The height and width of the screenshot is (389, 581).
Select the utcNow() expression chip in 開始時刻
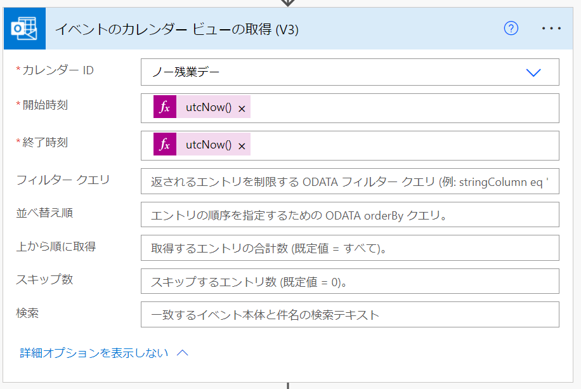(x=210, y=107)
